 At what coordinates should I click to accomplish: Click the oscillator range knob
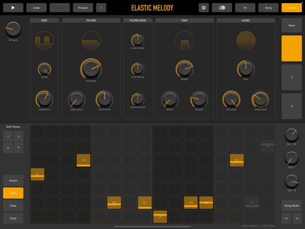pyautogui.click(x=44, y=69)
